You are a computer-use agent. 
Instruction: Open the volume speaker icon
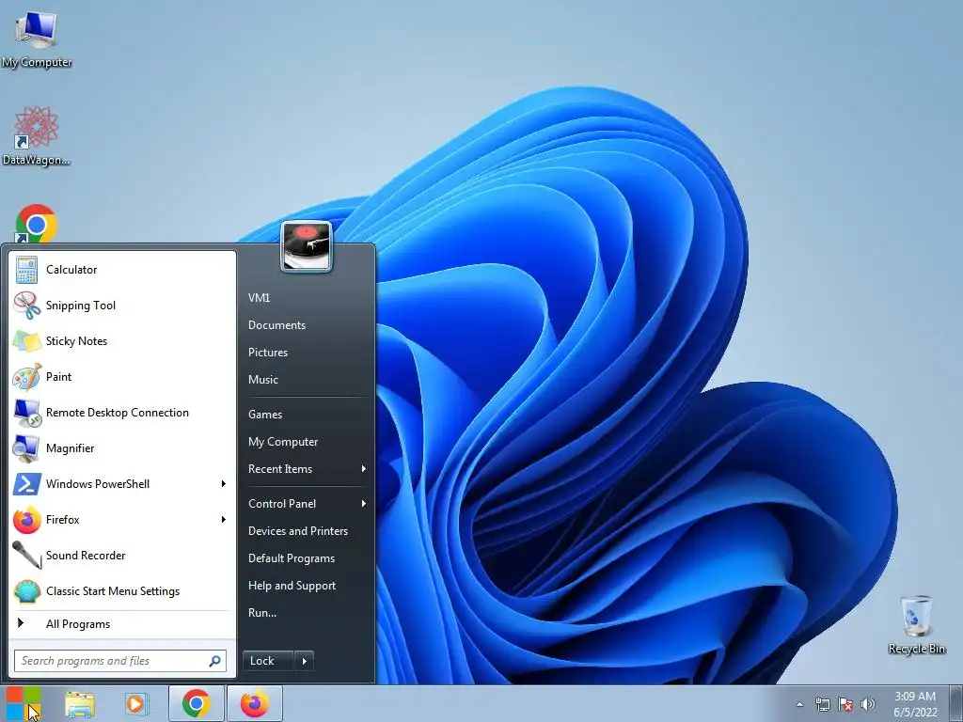coord(868,704)
